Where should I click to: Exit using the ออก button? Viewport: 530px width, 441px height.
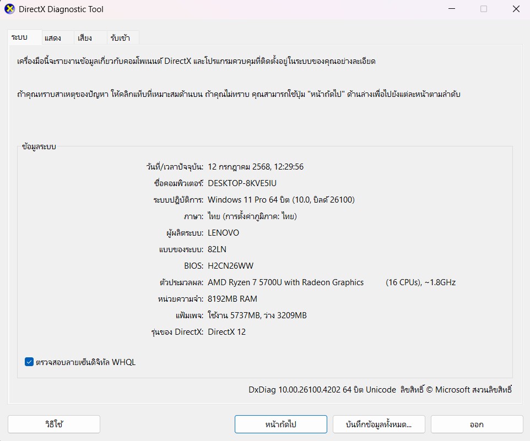click(477, 424)
